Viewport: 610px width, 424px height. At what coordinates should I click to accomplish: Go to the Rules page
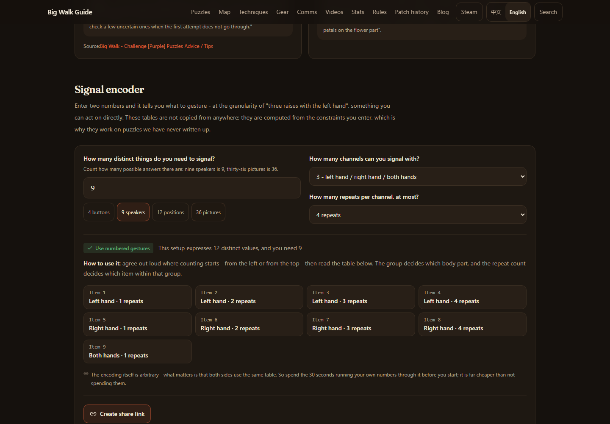click(380, 12)
